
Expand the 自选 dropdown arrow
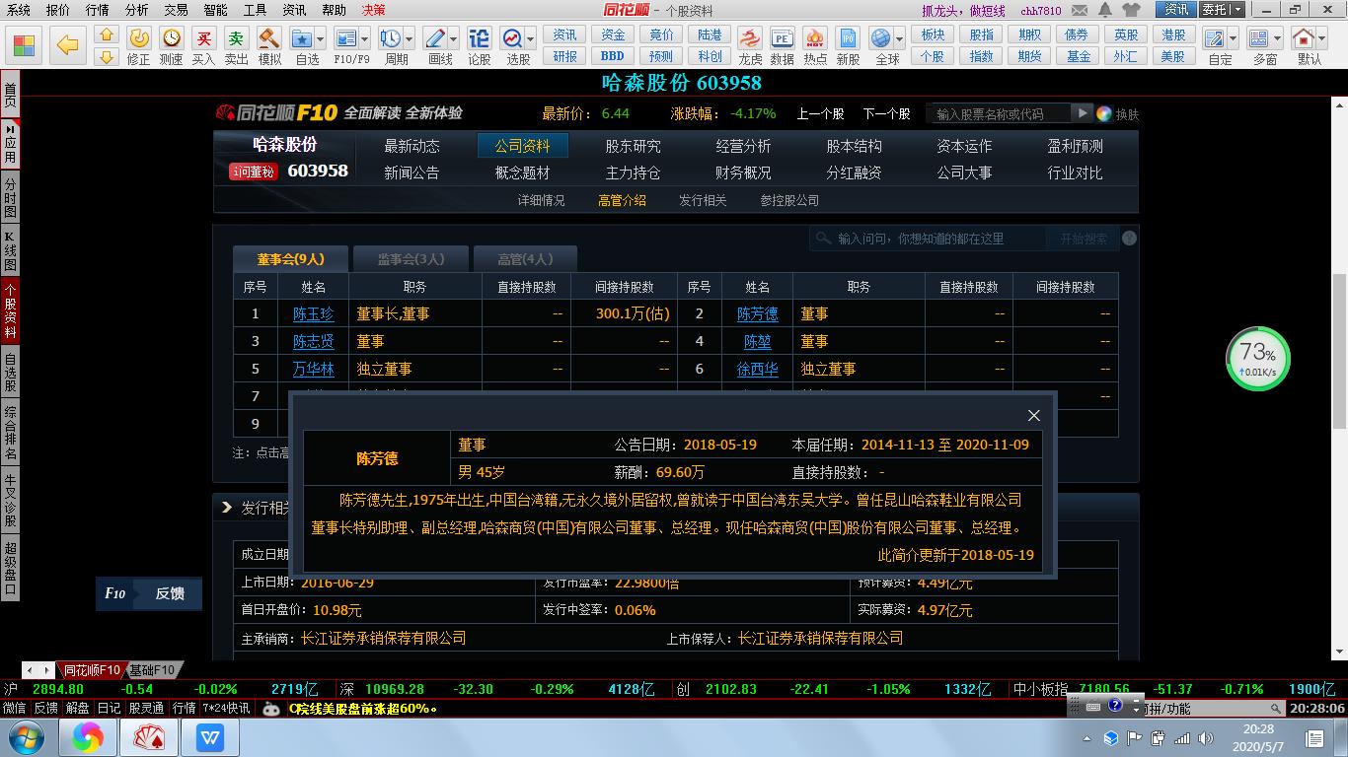322,39
